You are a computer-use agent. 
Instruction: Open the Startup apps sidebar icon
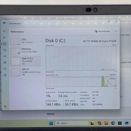[x=5, y=56]
